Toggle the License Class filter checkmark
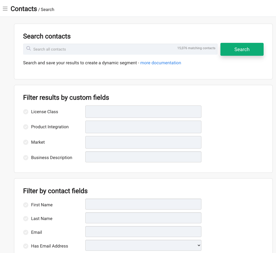Image resolution: width=276 pixels, height=253 pixels. click(26, 112)
